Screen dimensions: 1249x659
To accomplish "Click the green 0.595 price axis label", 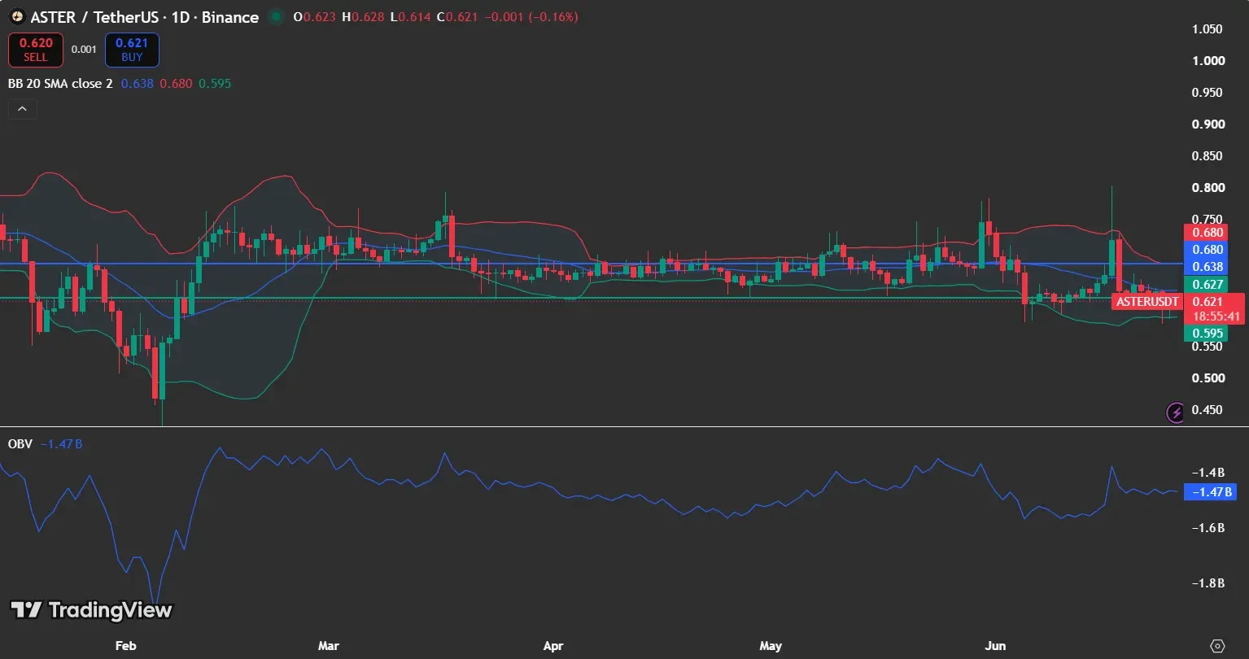I will coord(1204,333).
